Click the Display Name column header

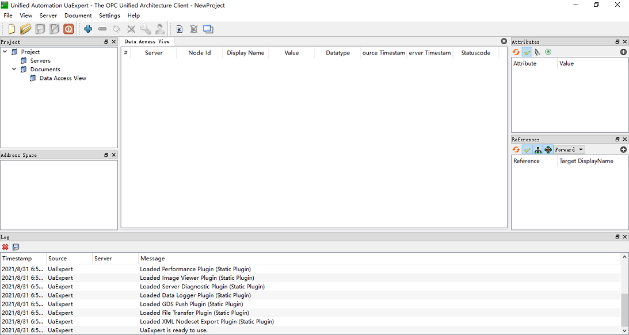click(x=246, y=53)
